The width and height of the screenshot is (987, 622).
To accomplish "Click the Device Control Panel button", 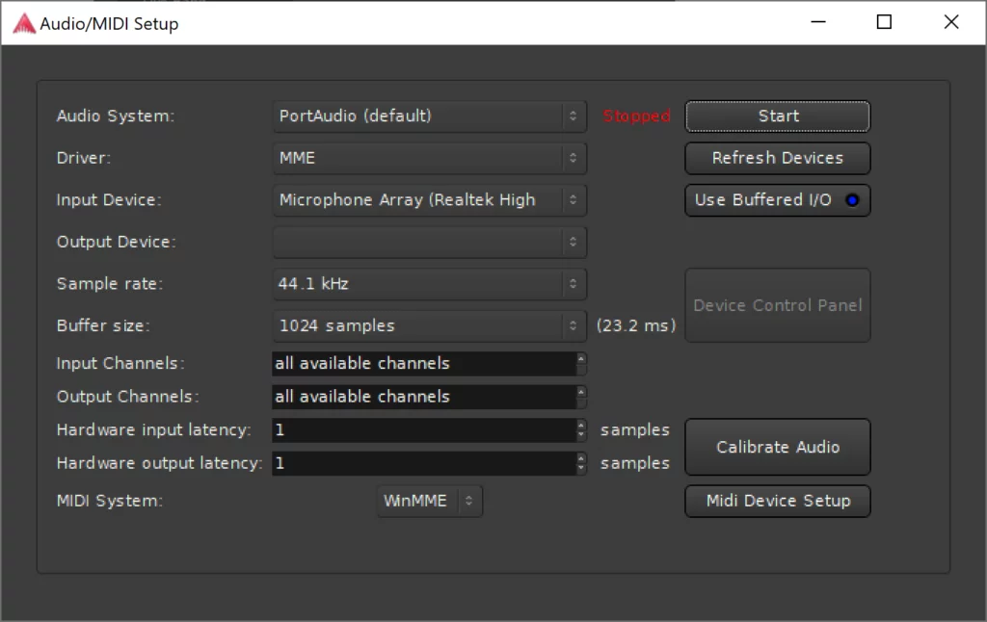I will [778, 305].
